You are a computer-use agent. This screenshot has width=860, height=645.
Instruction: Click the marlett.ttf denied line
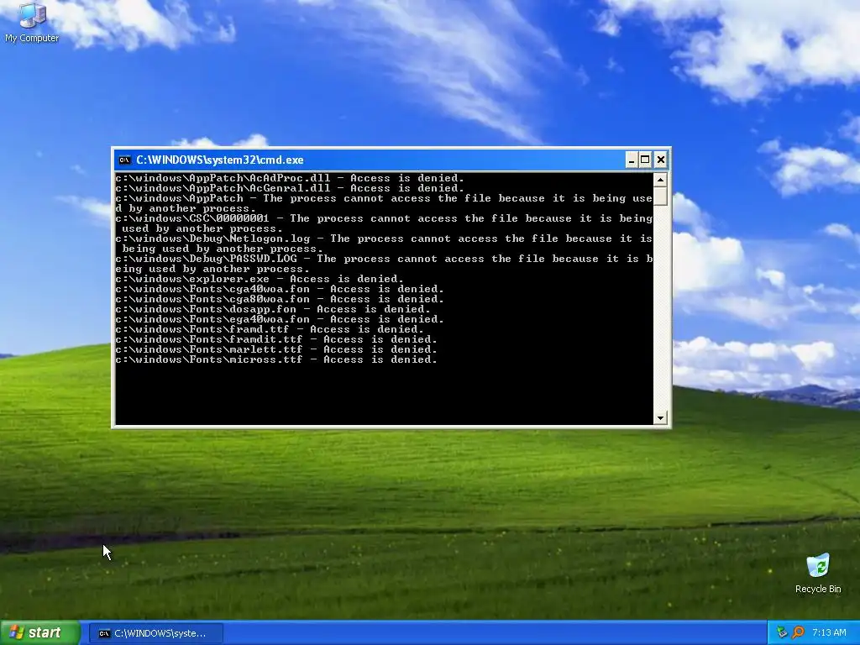coord(276,349)
